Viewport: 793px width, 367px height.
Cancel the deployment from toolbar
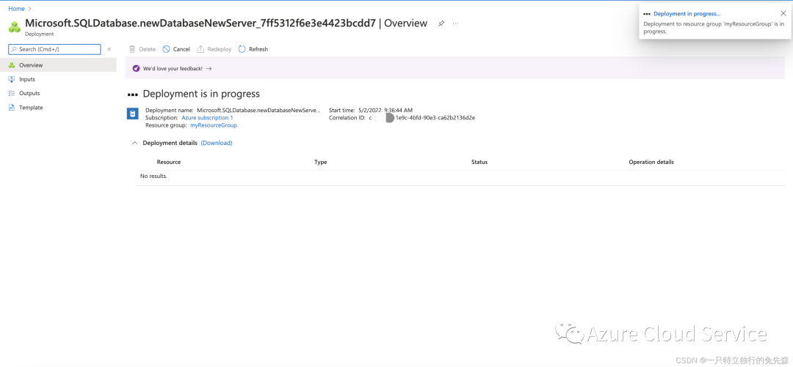point(176,50)
